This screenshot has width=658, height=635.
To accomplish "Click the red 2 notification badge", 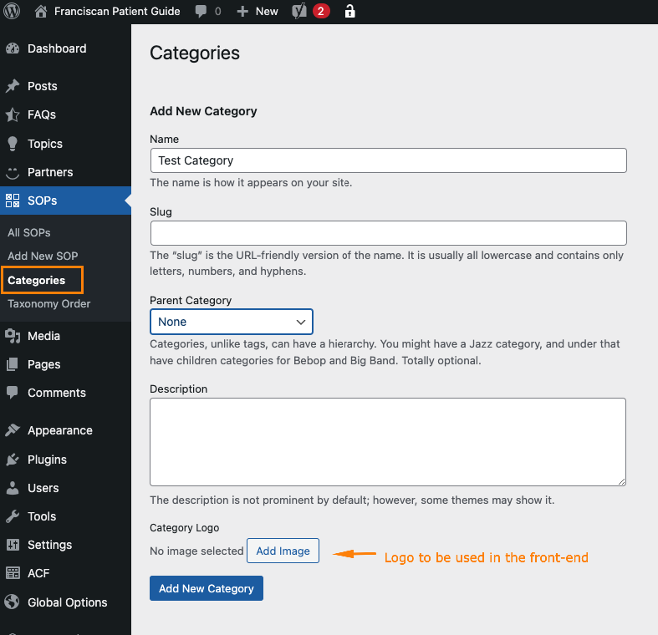I will tap(321, 12).
